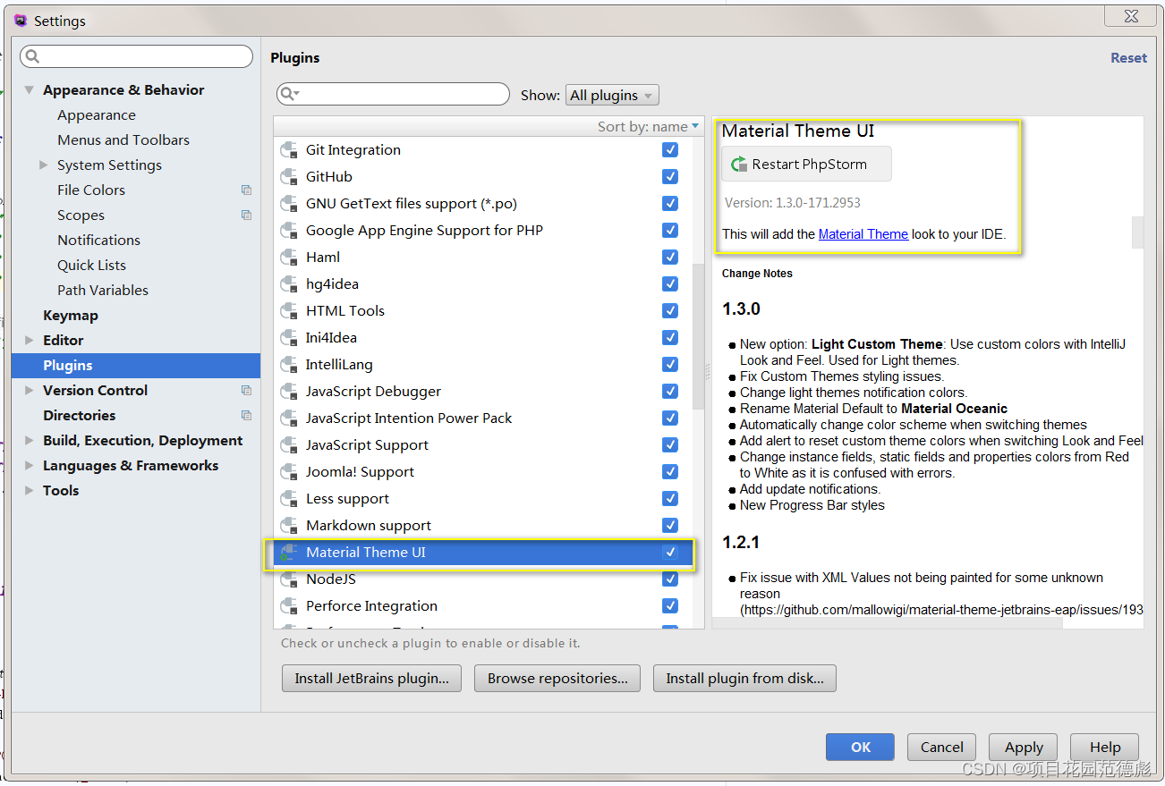Click the Material Theme UI plugin icon
This screenshot has height=786, width=1165.
pyautogui.click(x=289, y=553)
